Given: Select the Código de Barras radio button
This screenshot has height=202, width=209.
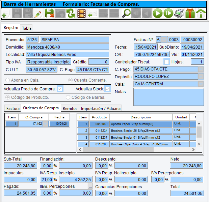Looking at the screenshot, I should pos(68,97).
